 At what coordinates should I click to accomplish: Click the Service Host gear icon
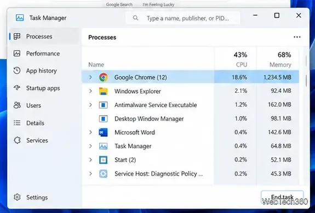tap(103, 174)
